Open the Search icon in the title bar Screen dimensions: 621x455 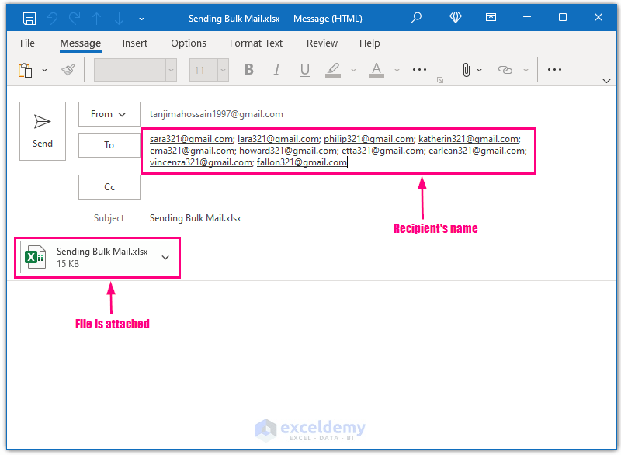click(416, 17)
